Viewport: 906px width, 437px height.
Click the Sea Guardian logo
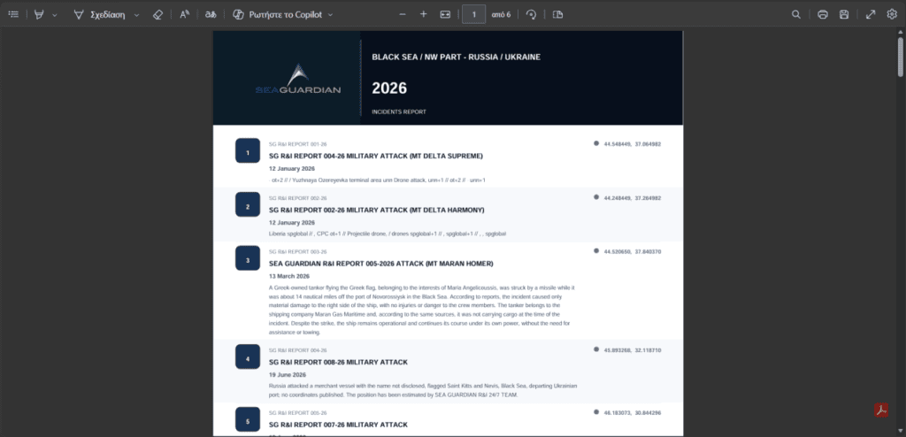[x=298, y=80]
